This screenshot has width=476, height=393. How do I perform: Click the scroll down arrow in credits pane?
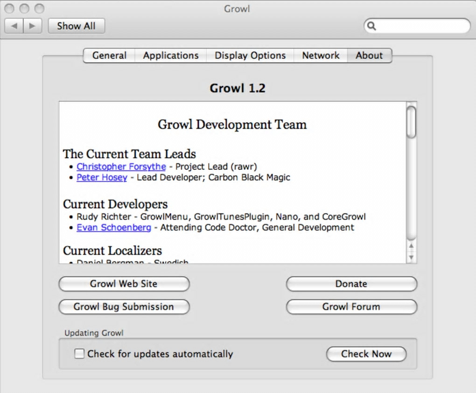411,257
